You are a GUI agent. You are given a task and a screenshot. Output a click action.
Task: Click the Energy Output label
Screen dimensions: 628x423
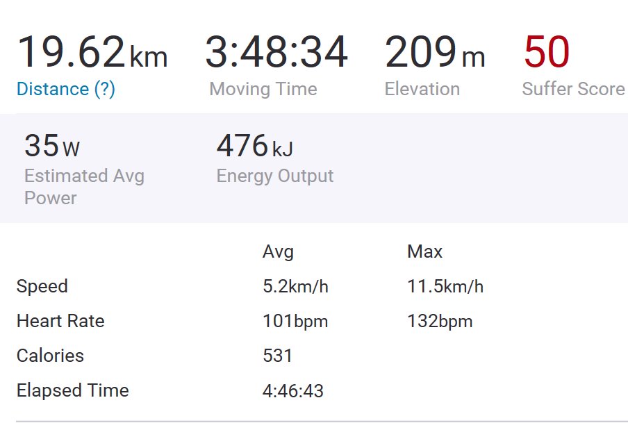275,176
